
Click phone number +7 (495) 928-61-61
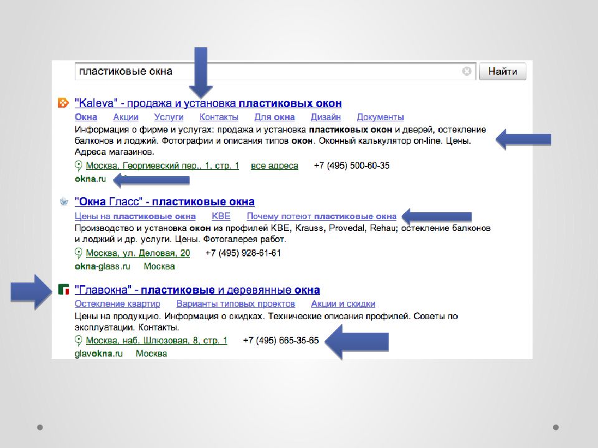(244, 253)
